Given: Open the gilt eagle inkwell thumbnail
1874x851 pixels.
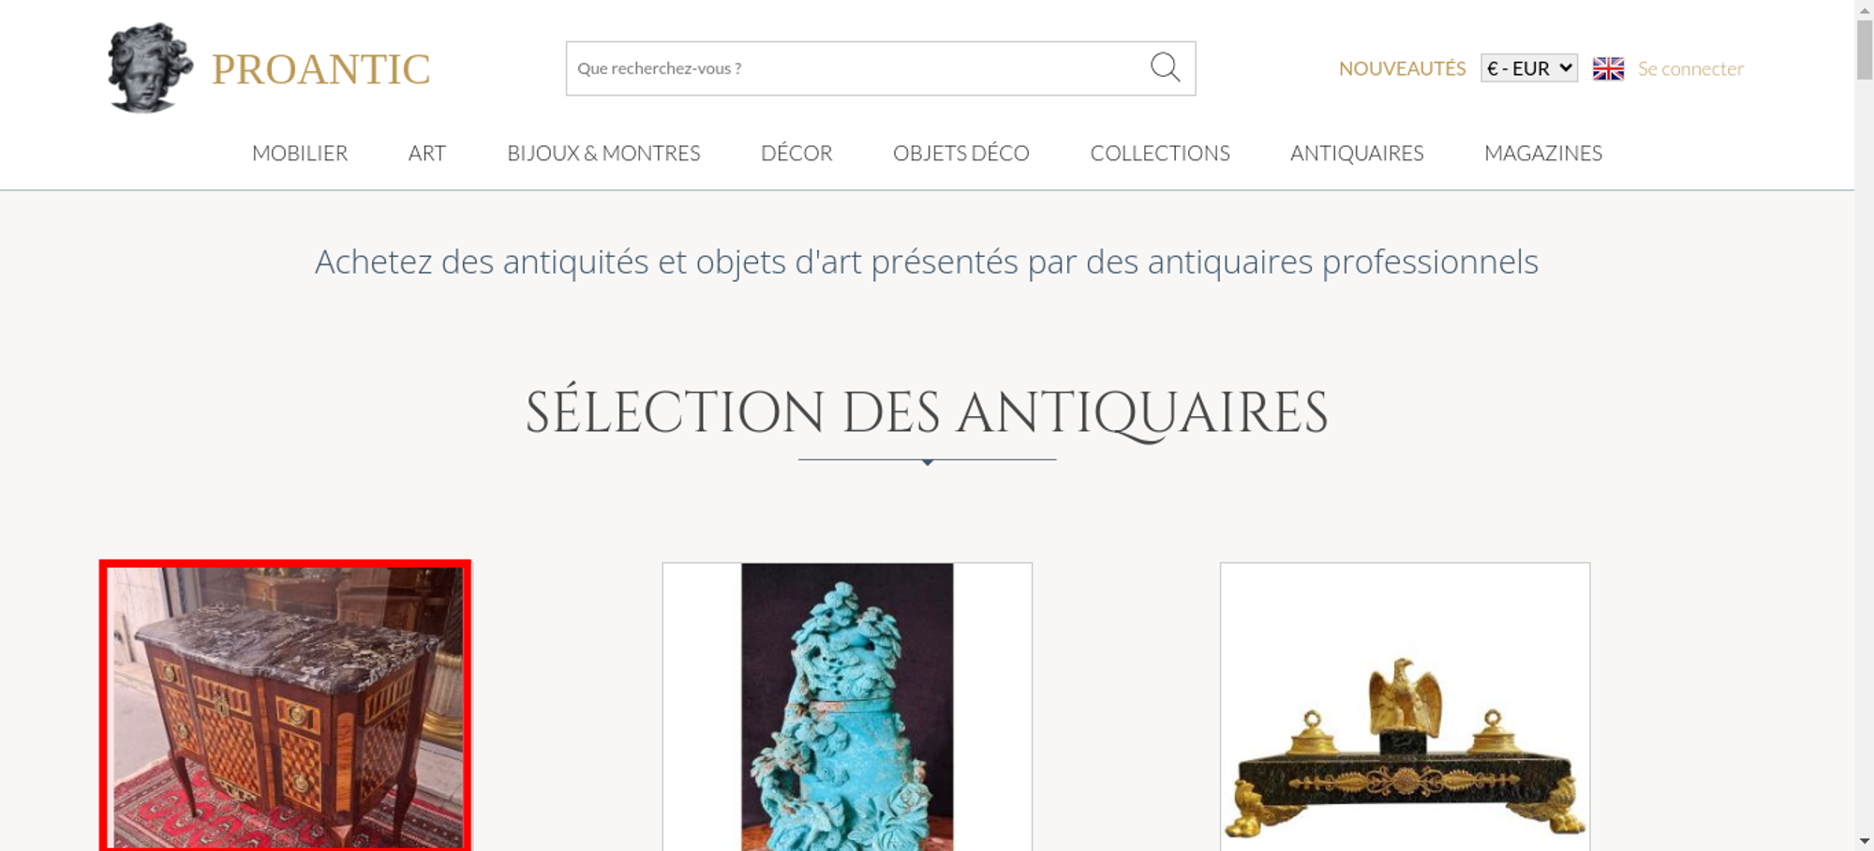Looking at the screenshot, I should (1405, 707).
